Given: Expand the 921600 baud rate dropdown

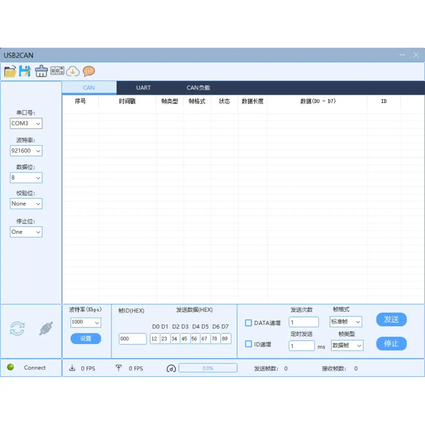Looking at the screenshot, I should tap(26, 151).
